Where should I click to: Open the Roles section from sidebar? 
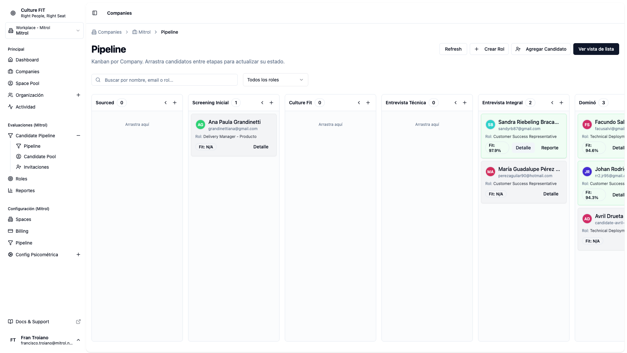pos(22,179)
